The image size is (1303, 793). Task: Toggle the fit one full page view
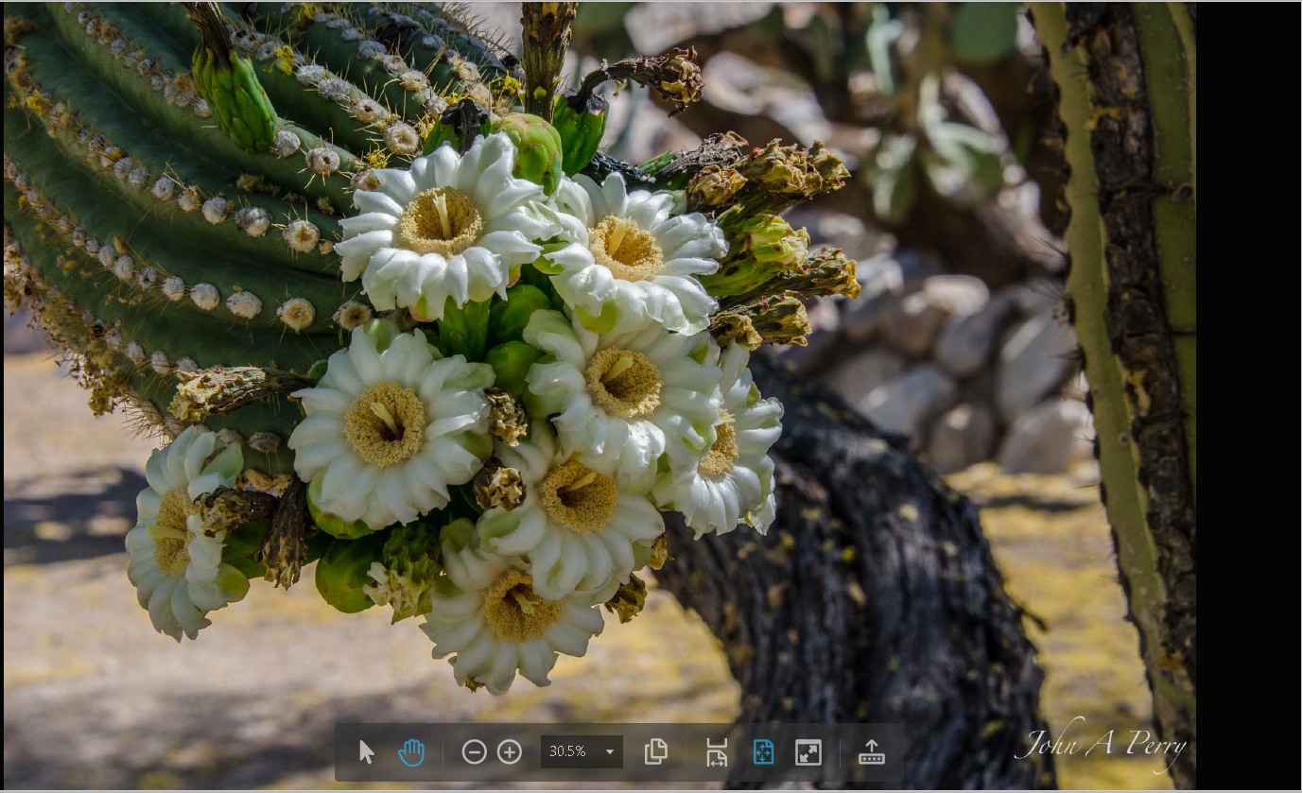pos(763,752)
